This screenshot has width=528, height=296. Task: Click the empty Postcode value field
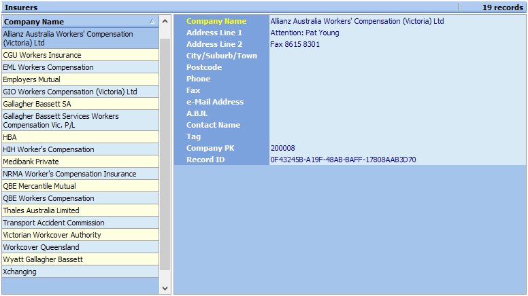[x=397, y=67]
